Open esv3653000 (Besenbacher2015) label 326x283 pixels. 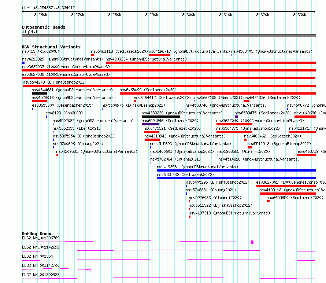63,105
